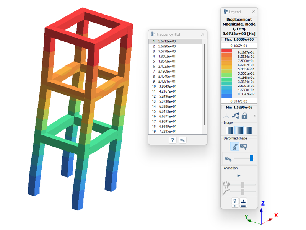Screen dimensions: 306x230
Task: Click the Frequency list vertical scrollbar
Action: [204, 84]
